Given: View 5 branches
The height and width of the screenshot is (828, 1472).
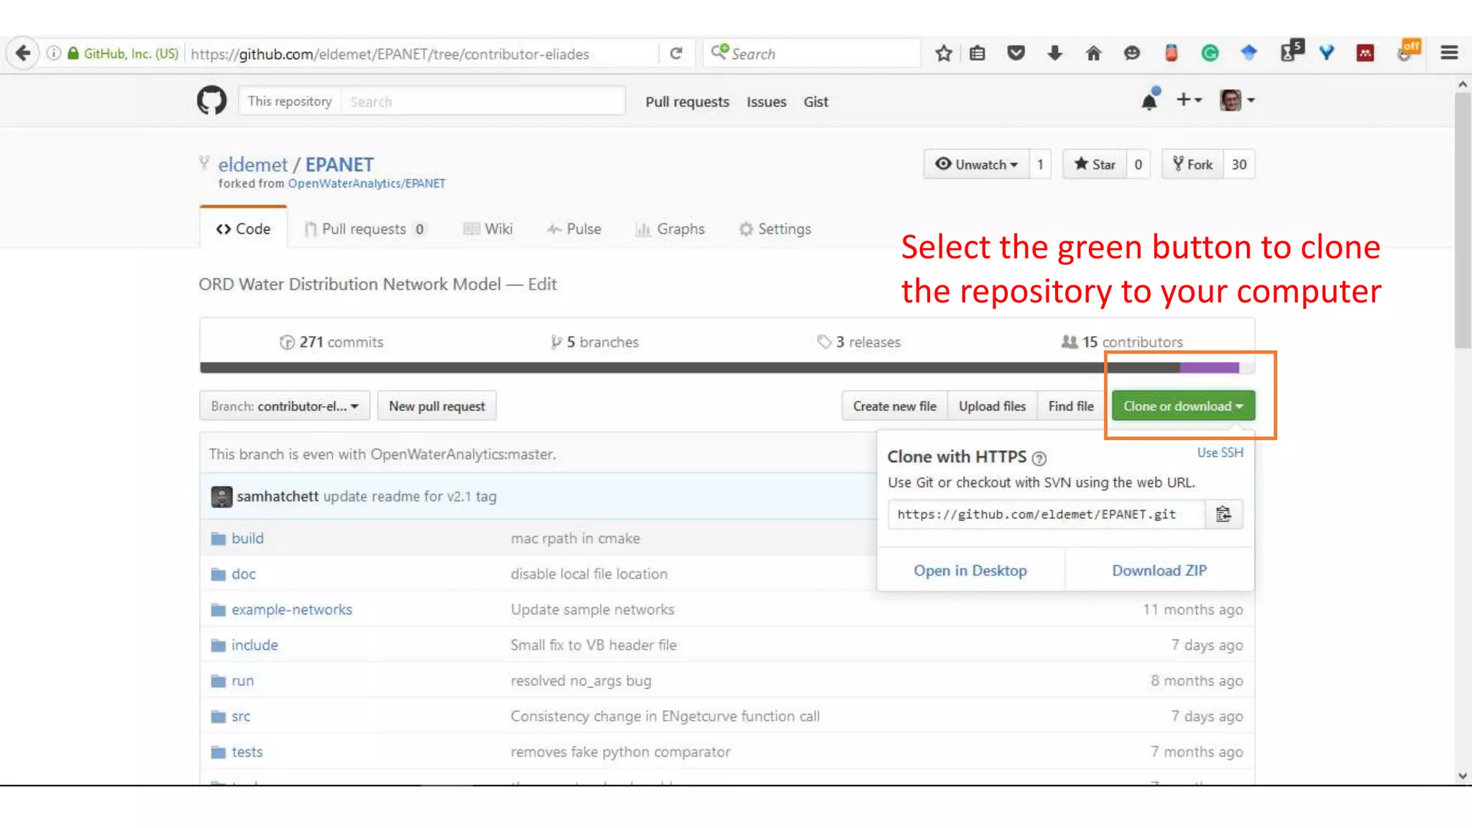Looking at the screenshot, I should point(594,342).
